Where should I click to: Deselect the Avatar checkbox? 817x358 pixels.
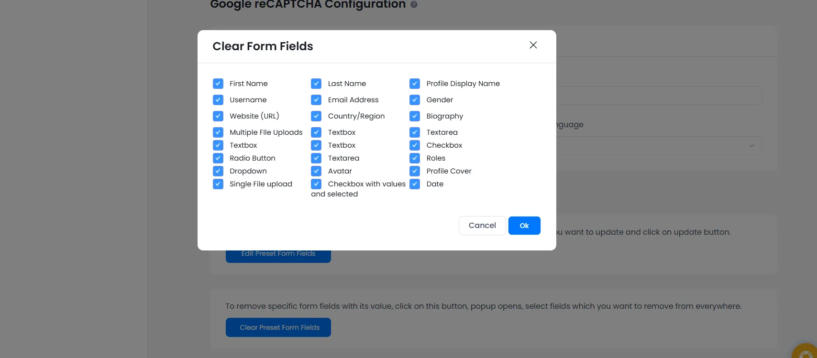click(x=316, y=171)
